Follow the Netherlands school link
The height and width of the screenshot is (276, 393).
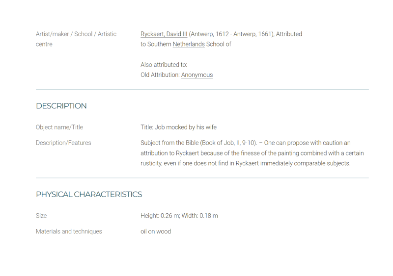[x=189, y=44]
